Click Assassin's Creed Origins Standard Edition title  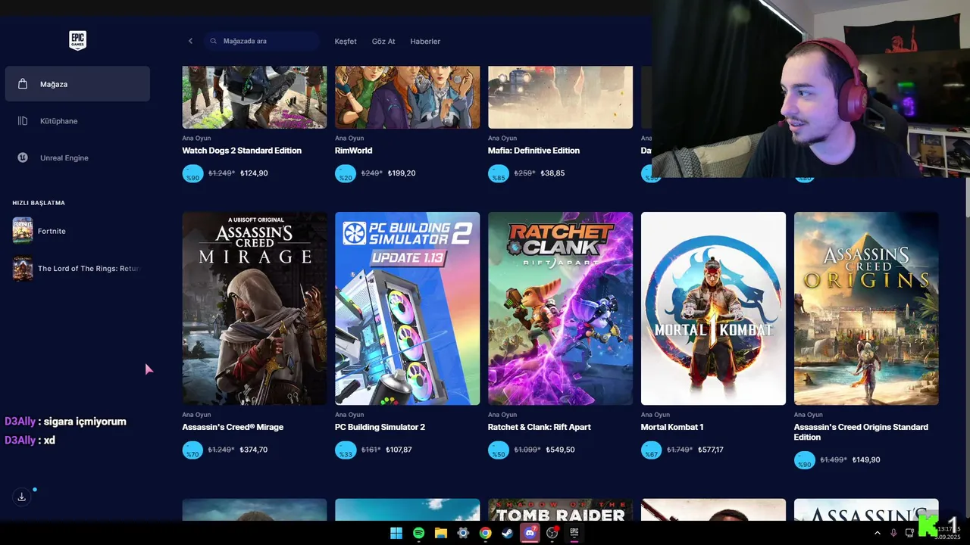click(861, 432)
